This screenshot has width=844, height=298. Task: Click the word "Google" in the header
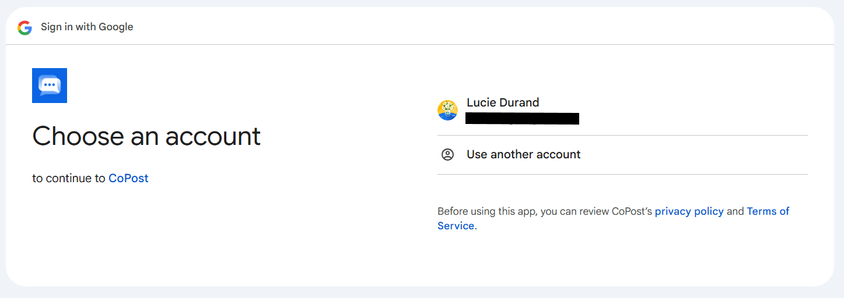115,27
